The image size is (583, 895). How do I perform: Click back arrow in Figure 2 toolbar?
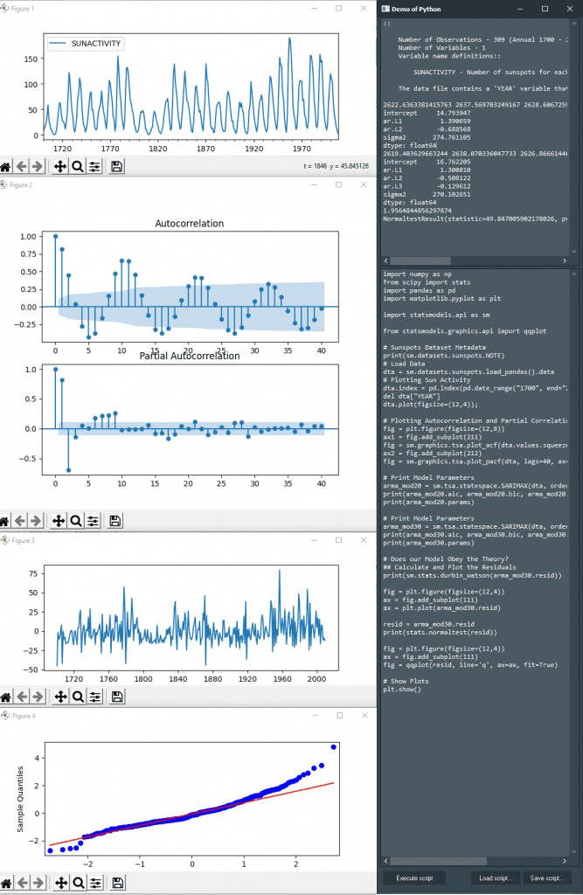(x=19, y=521)
